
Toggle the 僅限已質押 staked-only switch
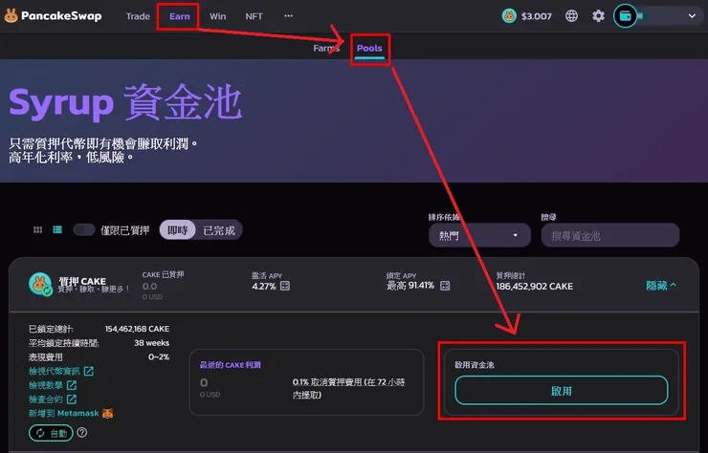[x=84, y=230]
